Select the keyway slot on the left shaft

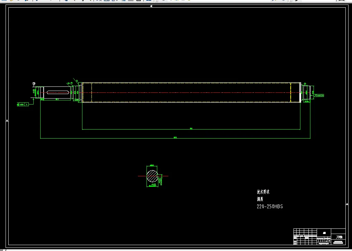point(58,92)
